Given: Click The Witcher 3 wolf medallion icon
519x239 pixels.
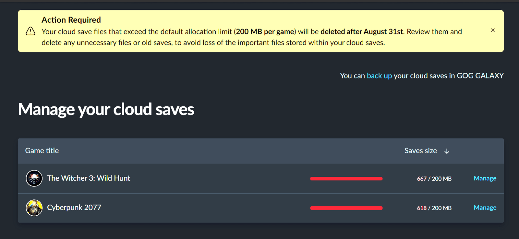Looking at the screenshot, I should point(34,178).
